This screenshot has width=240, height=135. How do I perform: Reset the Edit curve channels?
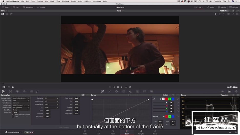tap(178, 99)
